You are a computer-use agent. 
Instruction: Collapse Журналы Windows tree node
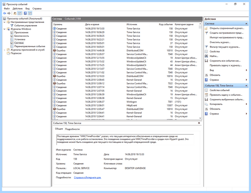5,29
